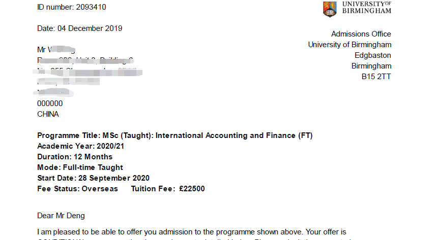Click the Programme Title line text
The image size is (430, 240).
175,135
